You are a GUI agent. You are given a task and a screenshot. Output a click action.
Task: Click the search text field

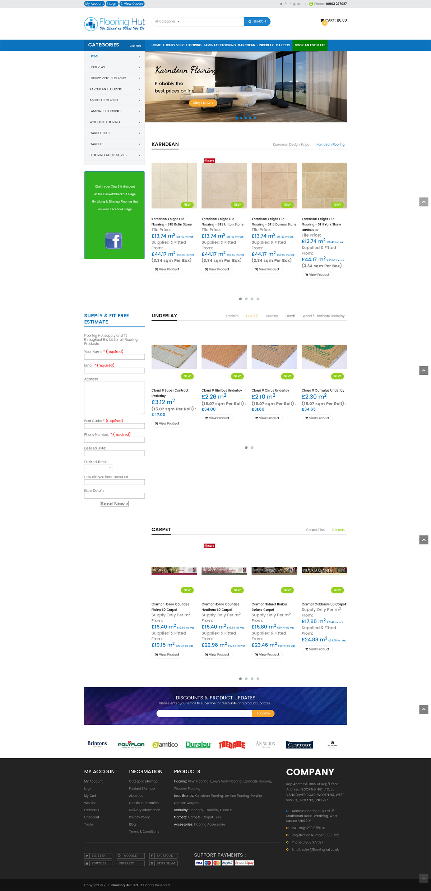click(x=213, y=22)
